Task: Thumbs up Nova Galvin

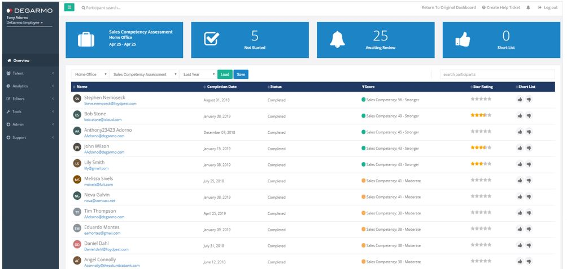Action: 520,197
